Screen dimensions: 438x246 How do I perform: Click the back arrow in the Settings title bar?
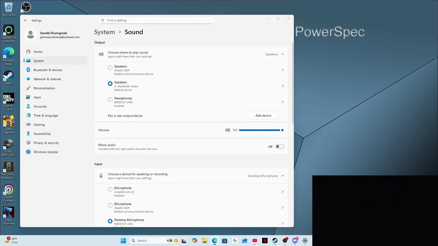[25, 20]
